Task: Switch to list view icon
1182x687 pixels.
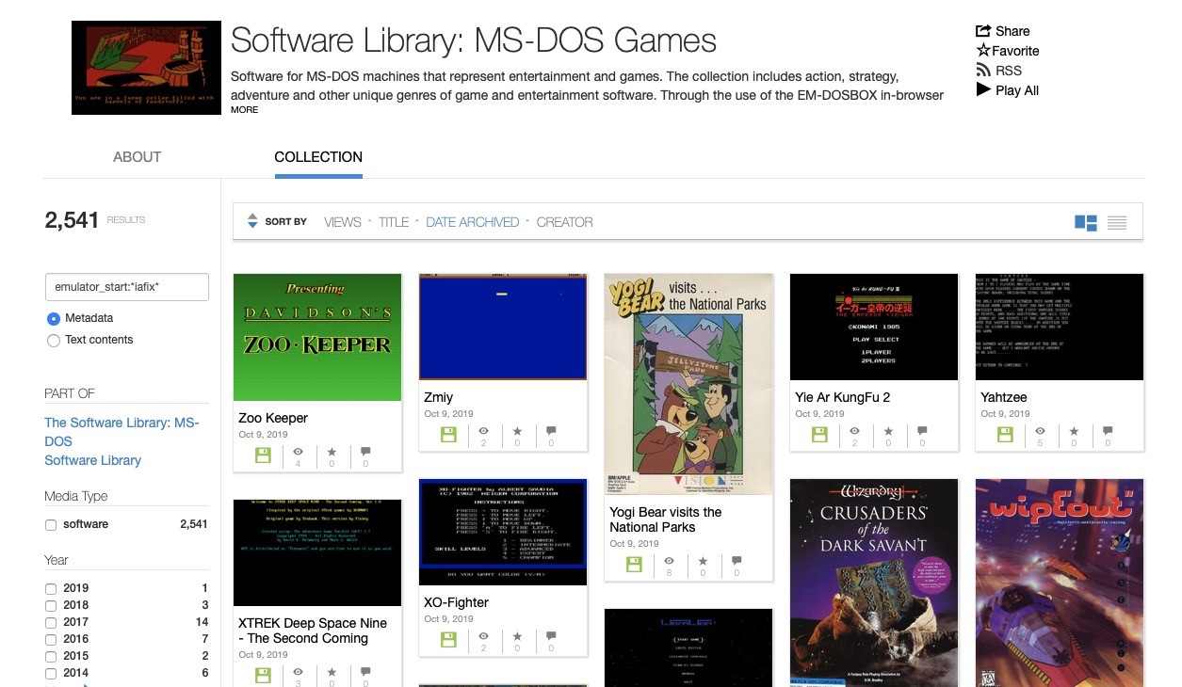Action: tap(1117, 223)
